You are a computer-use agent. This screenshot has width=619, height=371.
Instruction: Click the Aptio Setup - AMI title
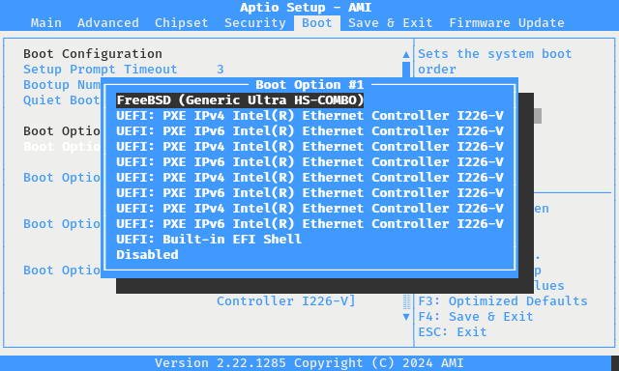coord(306,8)
